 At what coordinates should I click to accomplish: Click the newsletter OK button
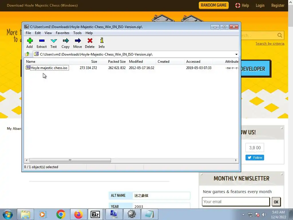(276, 202)
